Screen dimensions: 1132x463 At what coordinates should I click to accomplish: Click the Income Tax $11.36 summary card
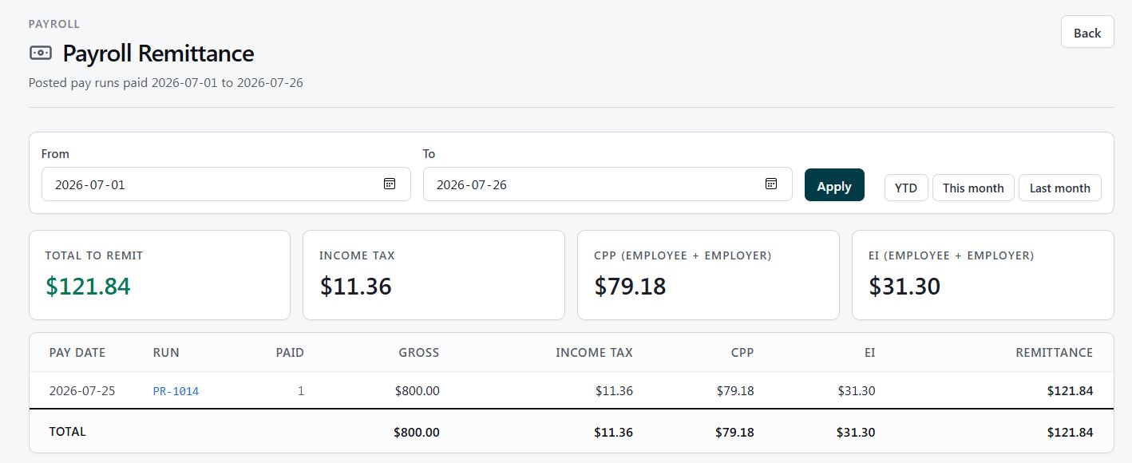tap(433, 275)
